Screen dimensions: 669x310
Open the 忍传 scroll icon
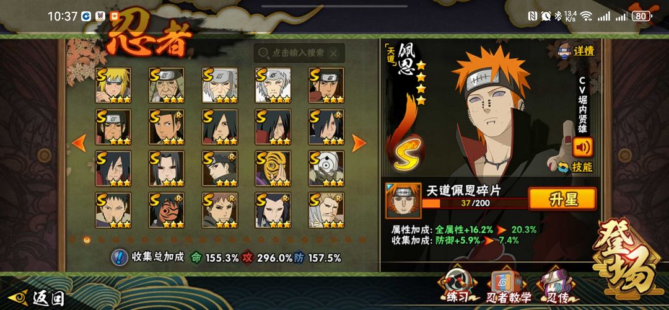click(558, 287)
